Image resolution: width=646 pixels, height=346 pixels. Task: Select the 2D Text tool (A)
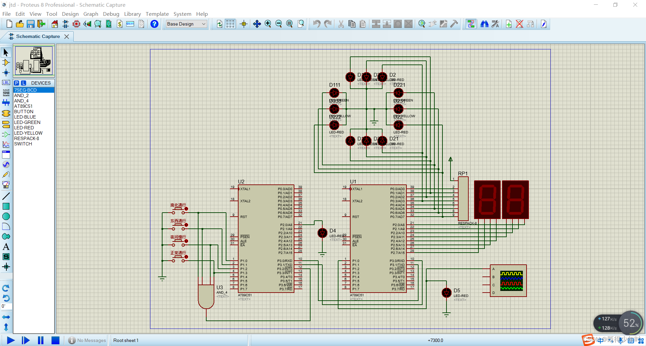click(x=6, y=247)
